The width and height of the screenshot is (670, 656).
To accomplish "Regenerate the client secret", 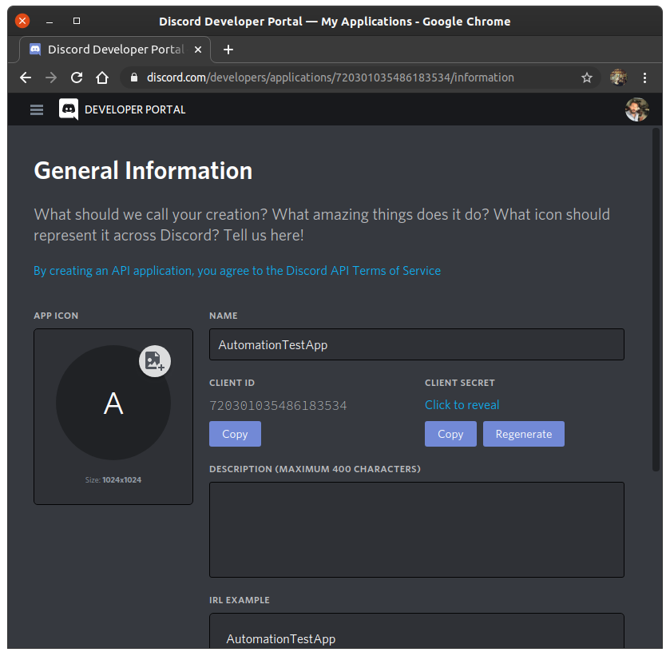I will (x=523, y=434).
